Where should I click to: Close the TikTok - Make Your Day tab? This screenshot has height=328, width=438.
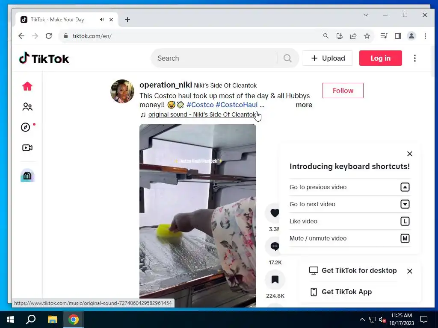pyautogui.click(x=111, y=20)
